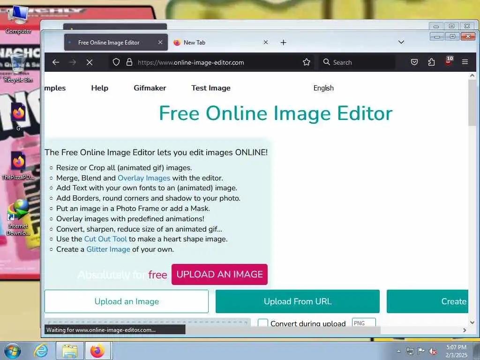This screenshot has height=360, width=480.
Task: Open the Extensions puzzle icon
Action: tap(431, 62)
